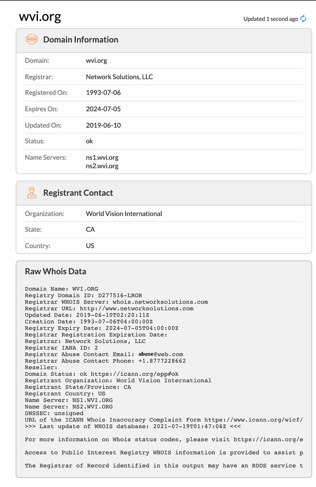
Task: Click name server ns2.wvi.org
Action: [x=102, y=166]
